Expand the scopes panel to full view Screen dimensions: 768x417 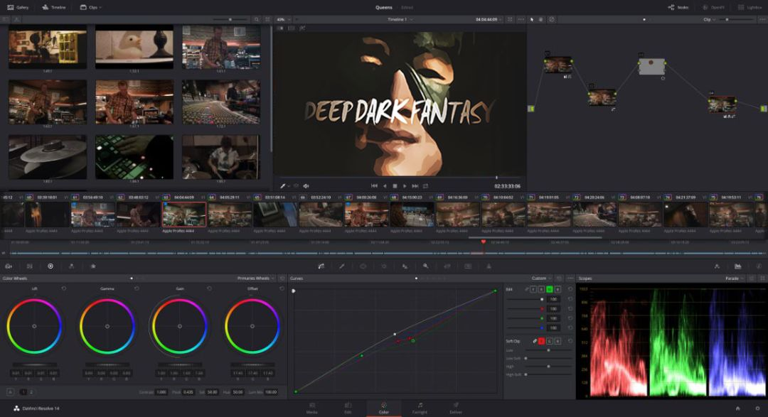(x=762, y=278)
